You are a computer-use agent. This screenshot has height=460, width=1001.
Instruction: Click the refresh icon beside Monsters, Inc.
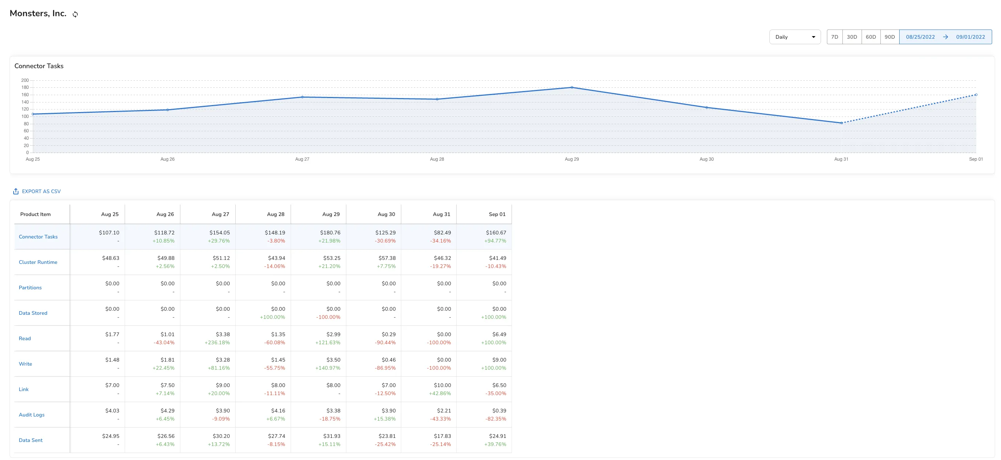point(75,14)
